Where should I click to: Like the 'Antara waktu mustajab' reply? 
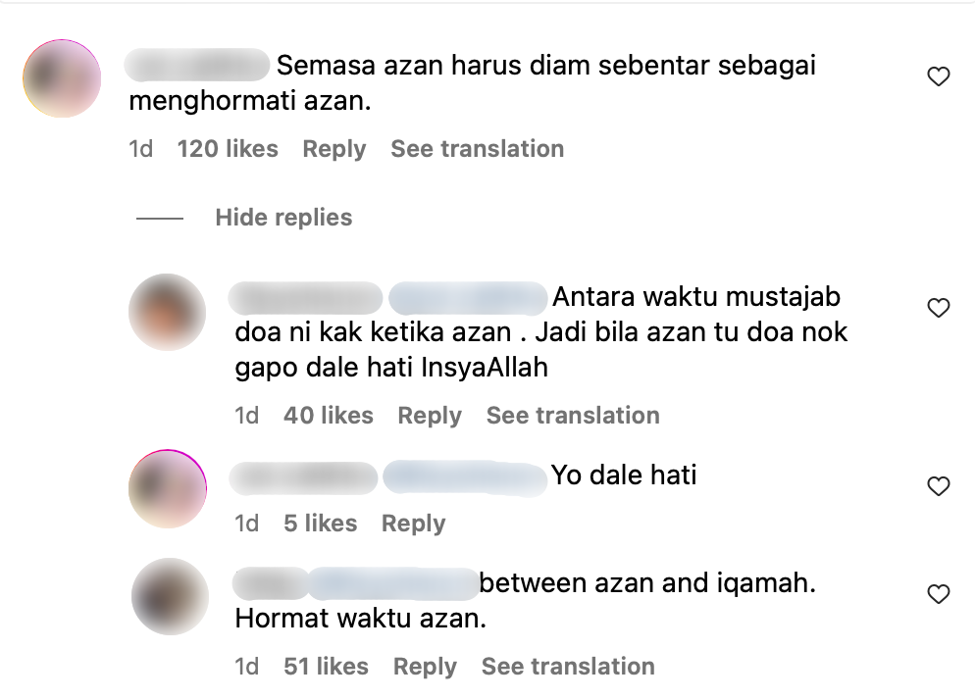[939, 308]
